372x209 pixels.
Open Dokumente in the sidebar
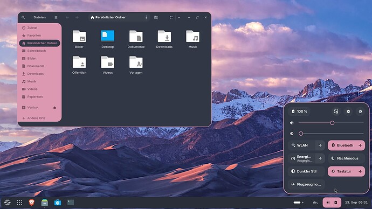[x=39, y=66]
